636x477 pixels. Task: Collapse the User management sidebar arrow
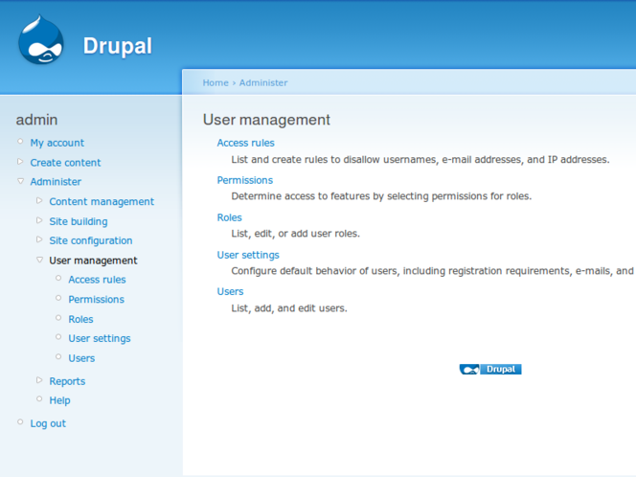click(39, 260)
